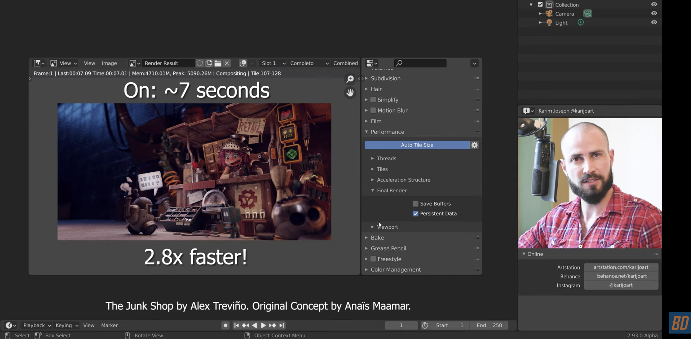Click the pan hand icon in image viewer
The width and height of the screenshot is (691, 339).
[350, 93]
